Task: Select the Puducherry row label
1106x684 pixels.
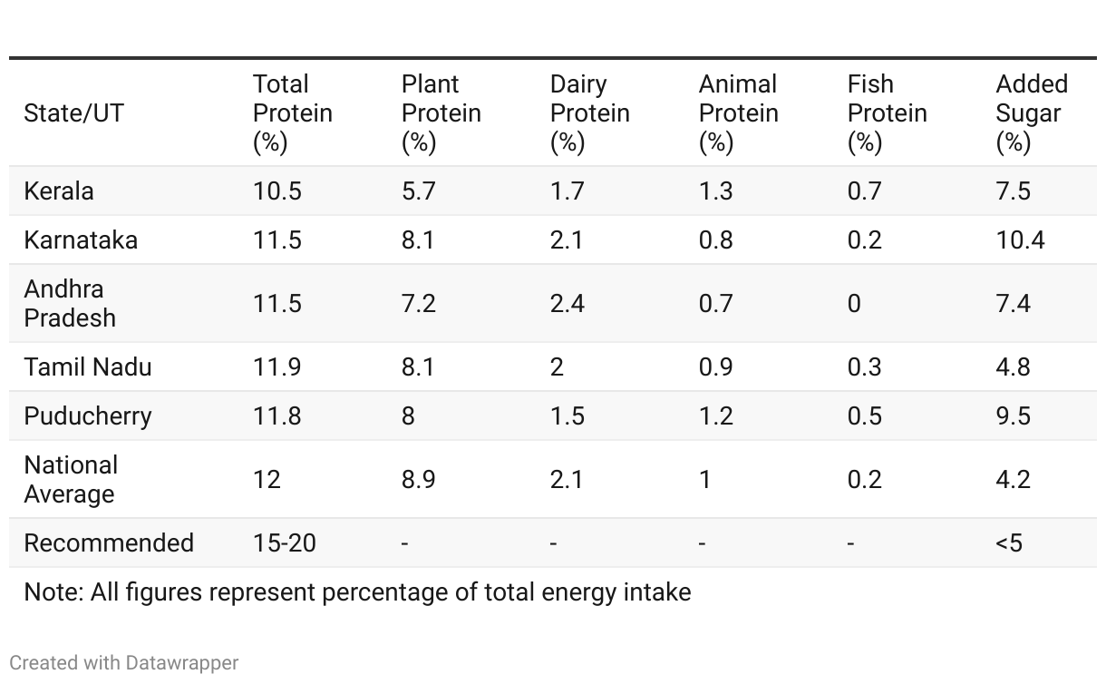Action: [88, 416]
